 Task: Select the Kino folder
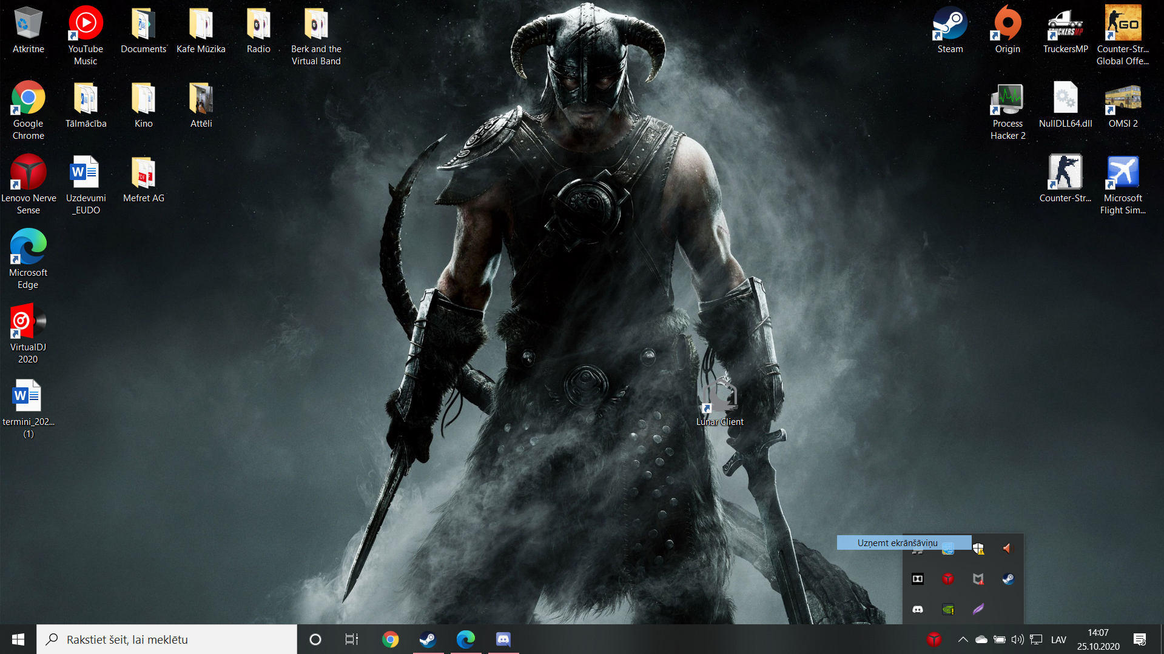143,105
